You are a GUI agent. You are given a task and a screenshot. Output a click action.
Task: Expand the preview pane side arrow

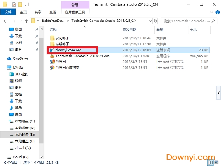[218, 93]
